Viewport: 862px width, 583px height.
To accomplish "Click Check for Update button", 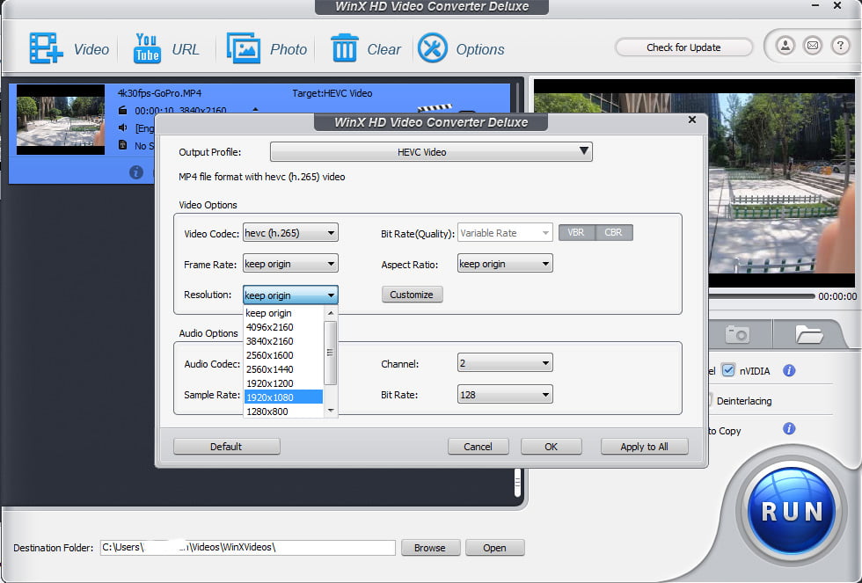I will pyautogui.click(x=683, y=47).
